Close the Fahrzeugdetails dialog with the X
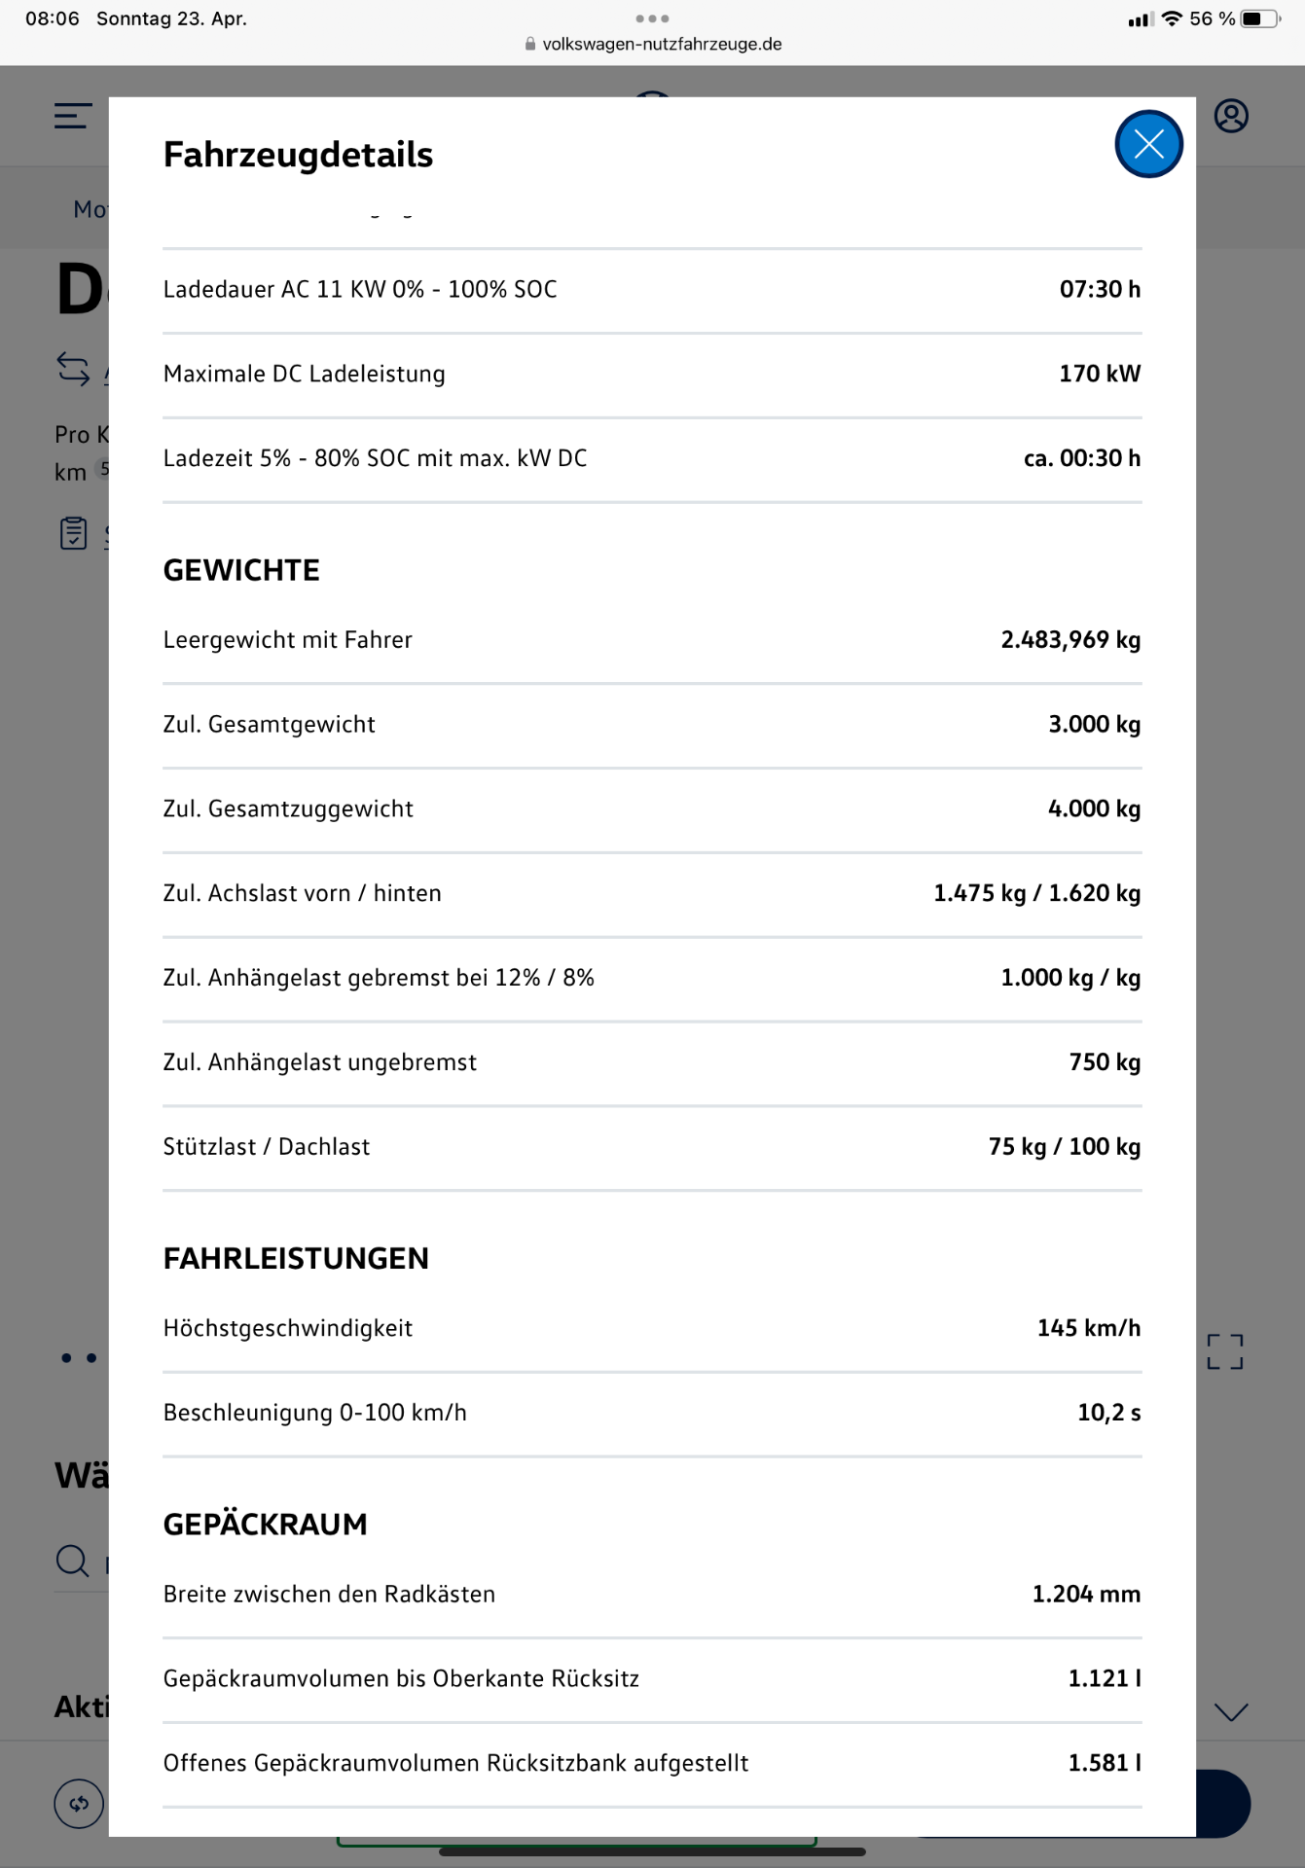The width and height of the screenshot is (1305, 1868). [x=1148, y=144]
